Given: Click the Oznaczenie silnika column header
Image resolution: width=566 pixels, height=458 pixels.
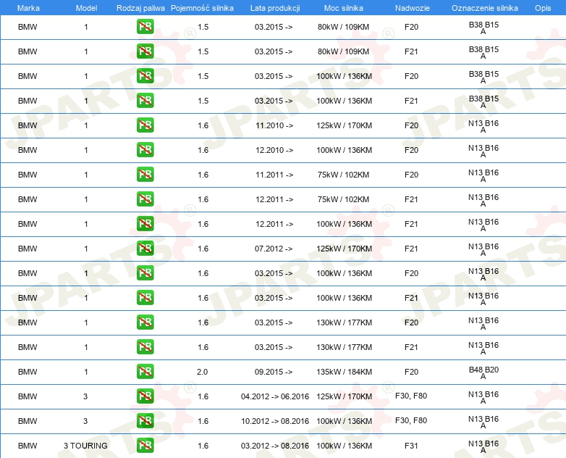Looking at the screenshot, I should pos(485,8).
